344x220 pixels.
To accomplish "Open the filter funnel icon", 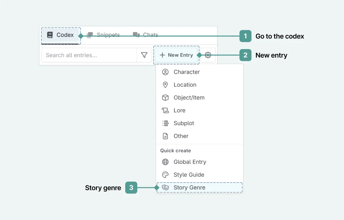I will pos(144,55).
